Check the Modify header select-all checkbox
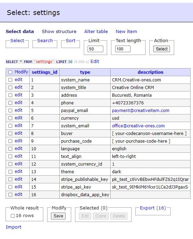This screenshot has width=193, height=239. pos(10,72)
